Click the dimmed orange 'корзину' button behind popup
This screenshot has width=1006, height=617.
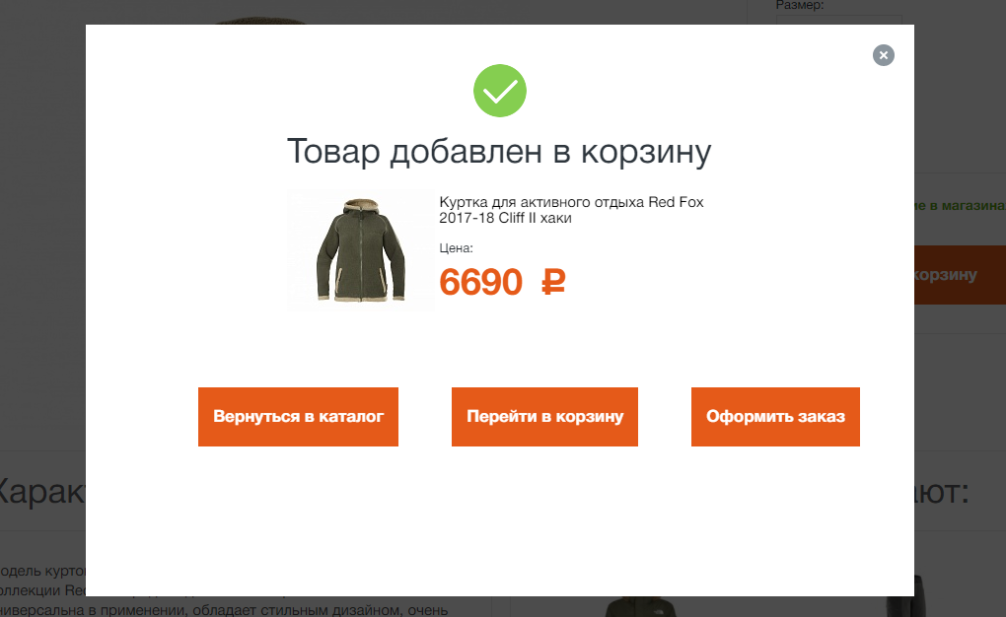point(960,275)
